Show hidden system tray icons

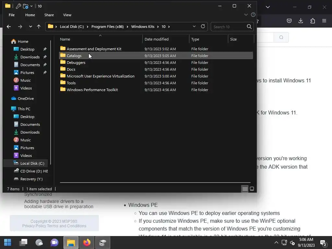276,243
